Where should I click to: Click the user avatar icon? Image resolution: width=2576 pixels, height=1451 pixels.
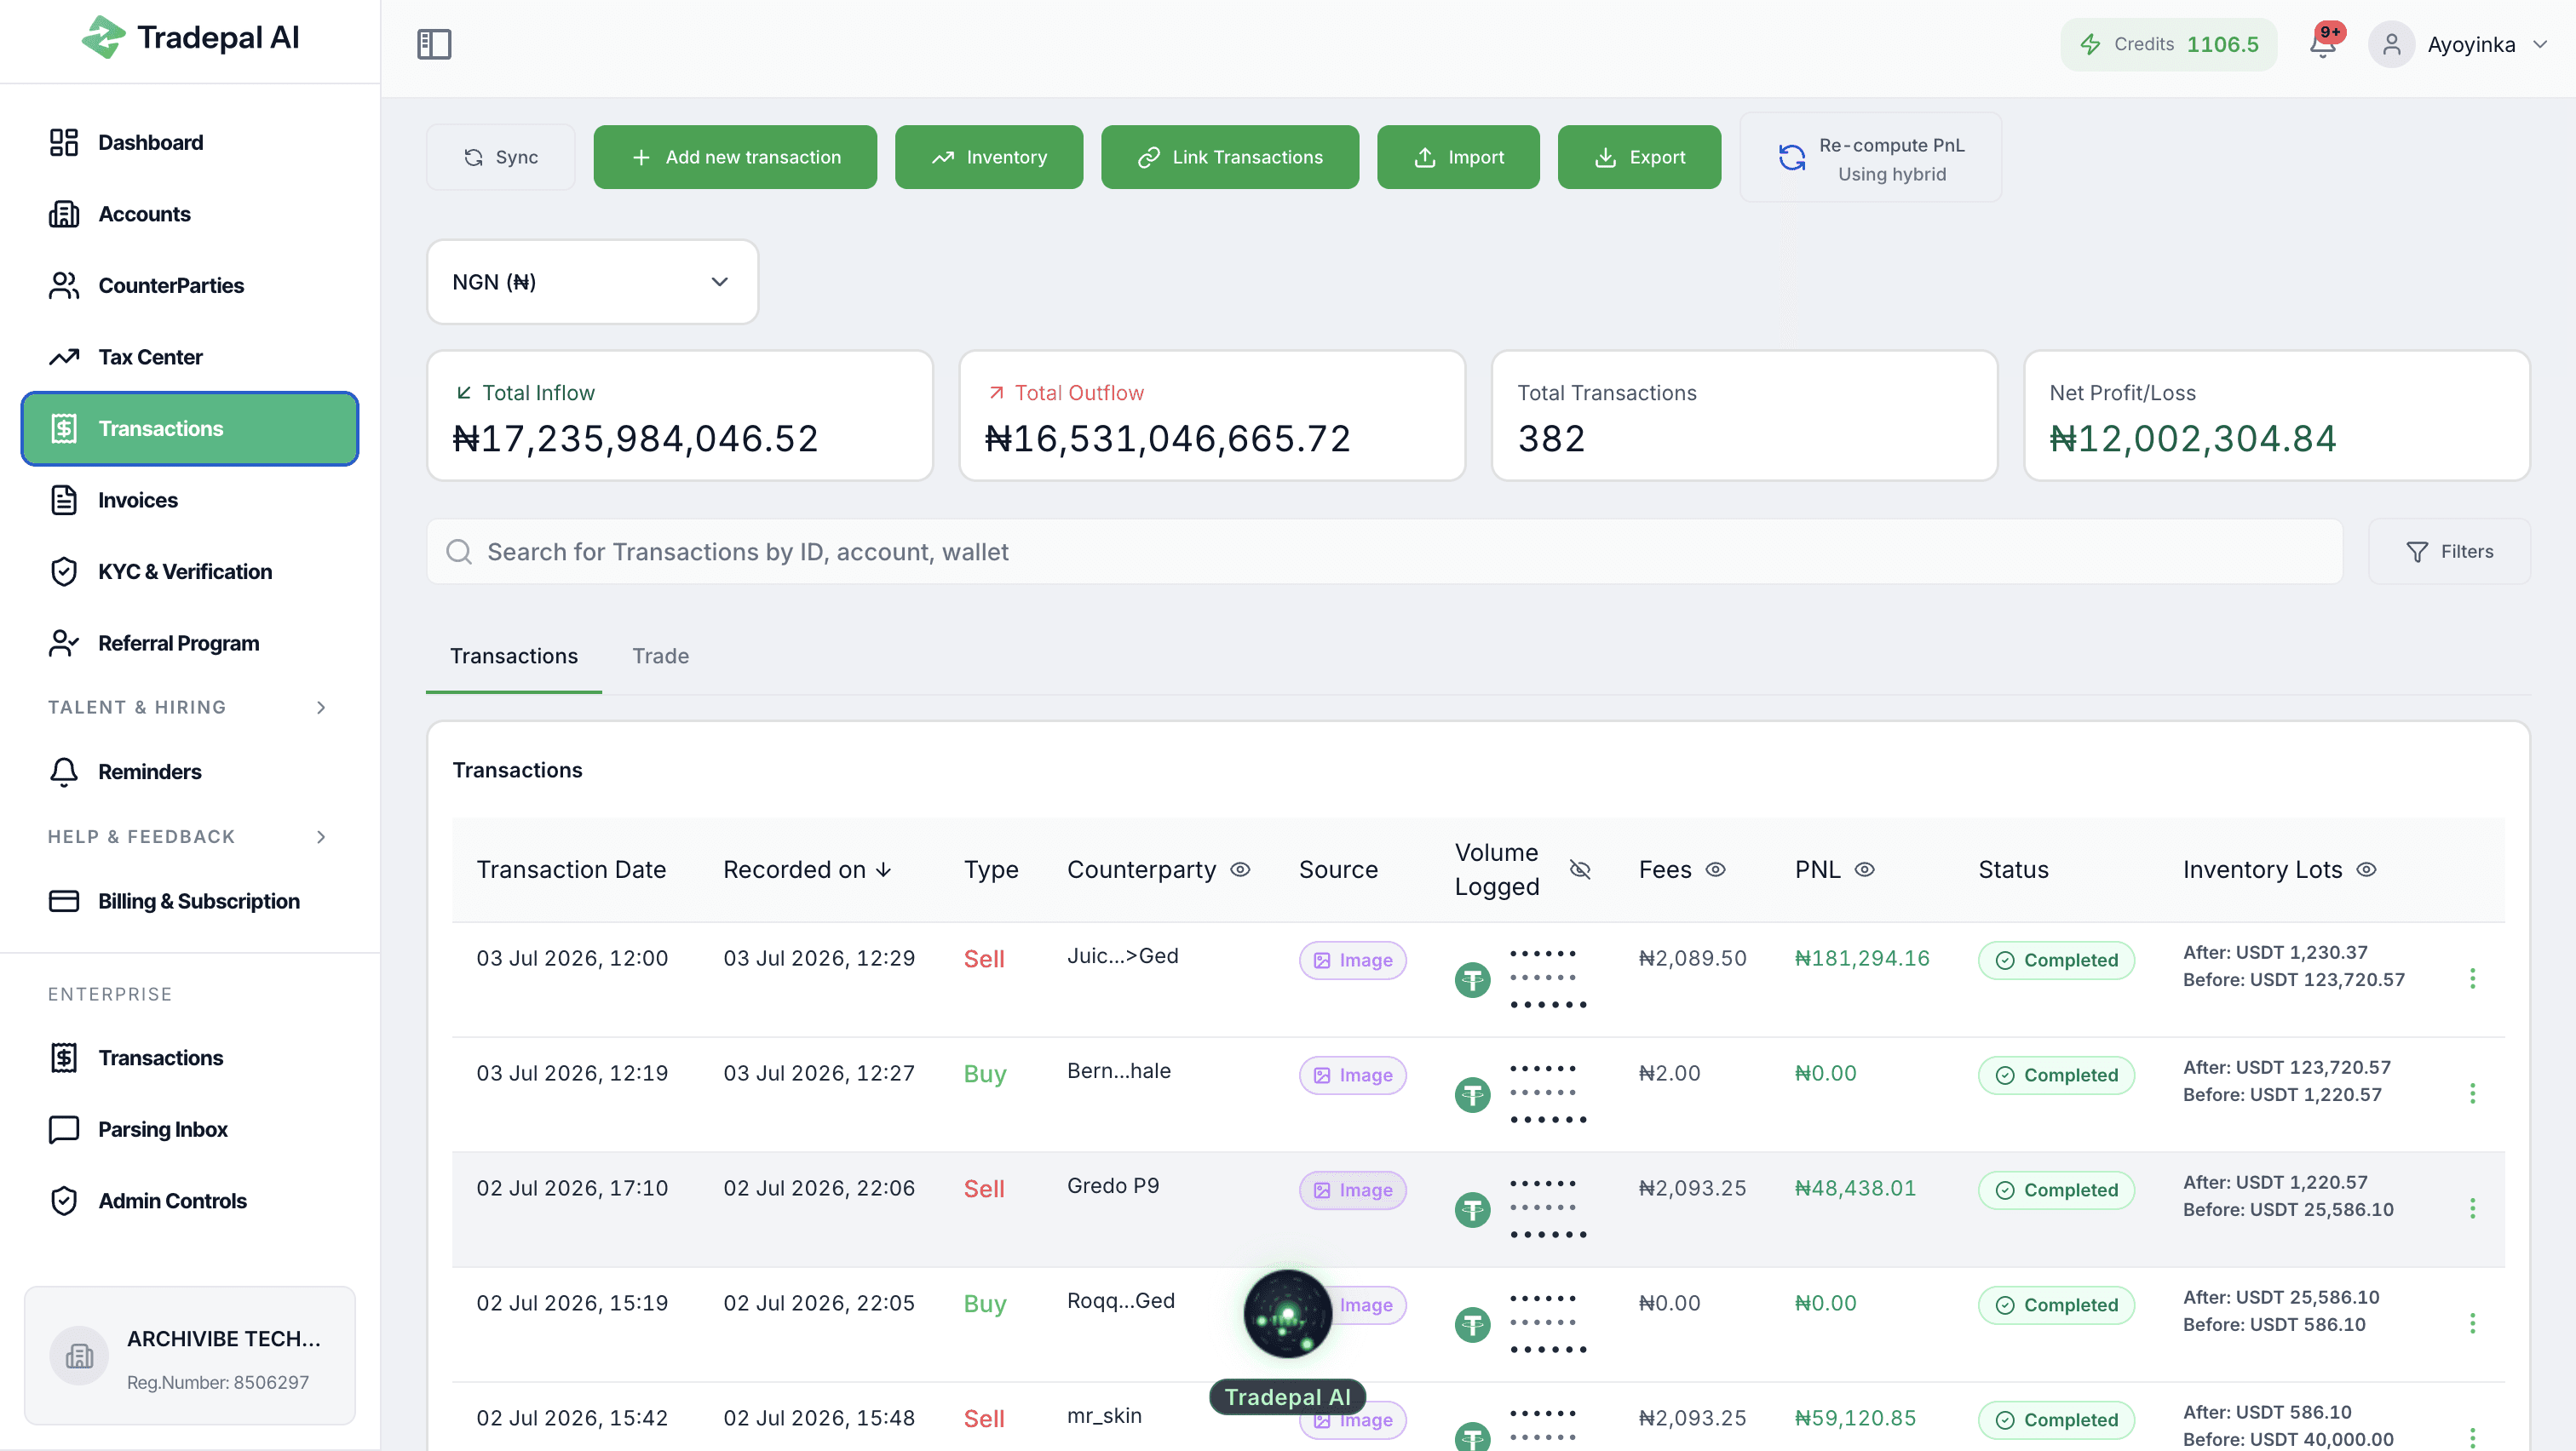[2391, 44]
